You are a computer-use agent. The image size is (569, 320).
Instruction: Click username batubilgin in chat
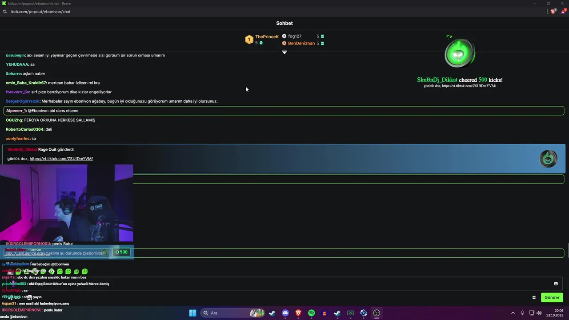click(x=16, y=55)
